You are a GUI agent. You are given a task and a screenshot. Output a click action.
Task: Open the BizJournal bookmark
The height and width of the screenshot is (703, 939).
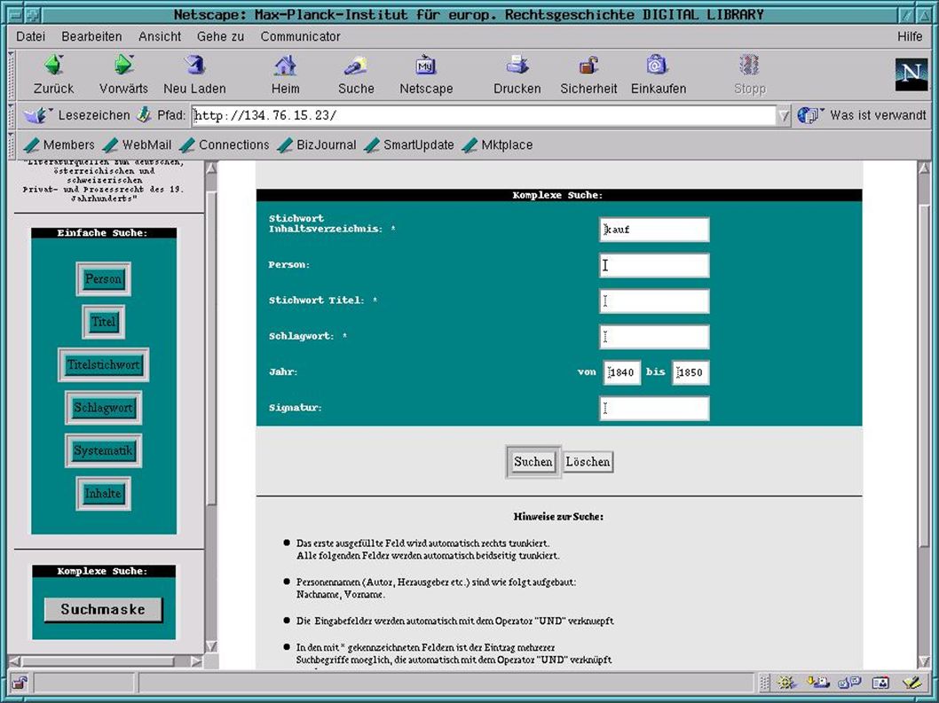(317, 145)
